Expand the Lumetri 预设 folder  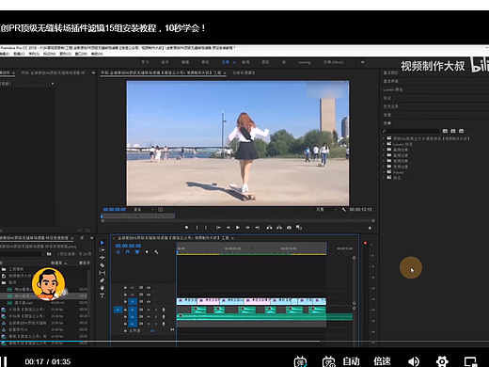point(384,144)
